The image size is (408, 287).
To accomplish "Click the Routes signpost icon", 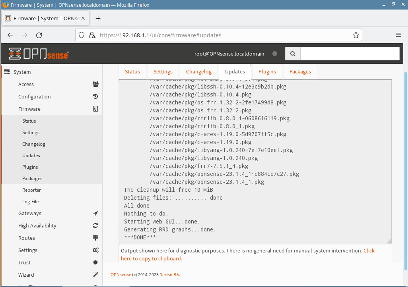I will (x=95, y=238).
